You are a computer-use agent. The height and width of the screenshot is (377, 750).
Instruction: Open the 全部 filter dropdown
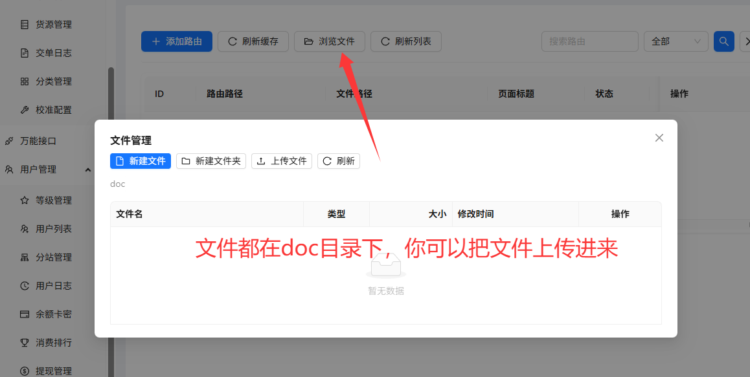pos(676,41)
